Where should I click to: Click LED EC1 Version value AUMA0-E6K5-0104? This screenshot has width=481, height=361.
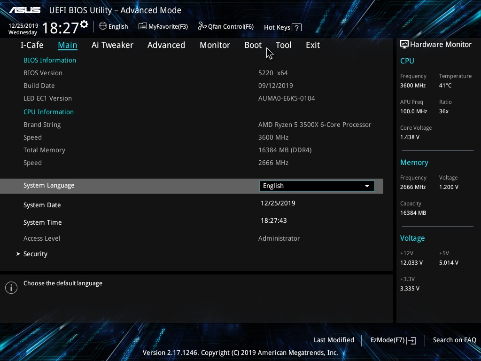(287, 98)
